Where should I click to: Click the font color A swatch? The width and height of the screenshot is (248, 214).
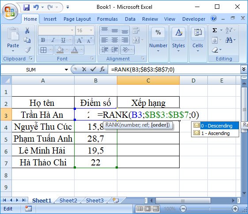74,50
